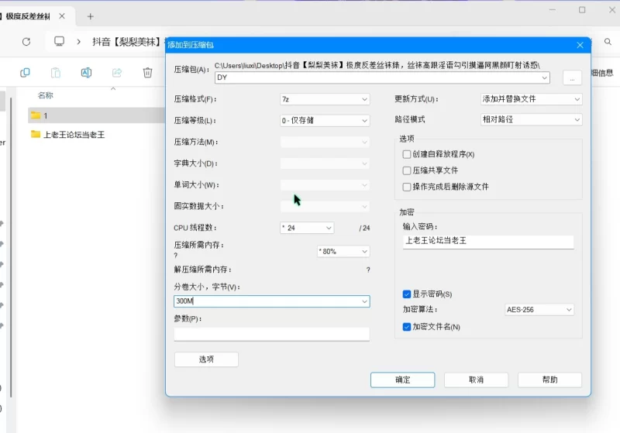Select folder named 1 in file list
Screen dimensions: 620x433
97,115
